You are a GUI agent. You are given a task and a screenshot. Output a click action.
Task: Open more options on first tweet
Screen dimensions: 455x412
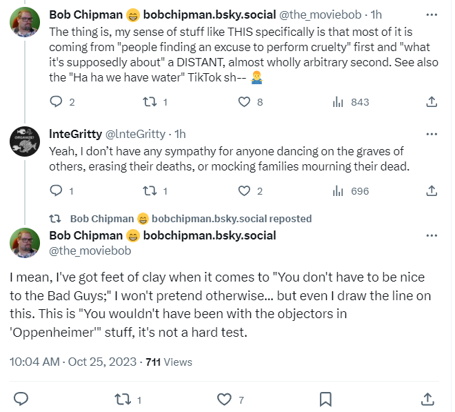tap(432, 14)
